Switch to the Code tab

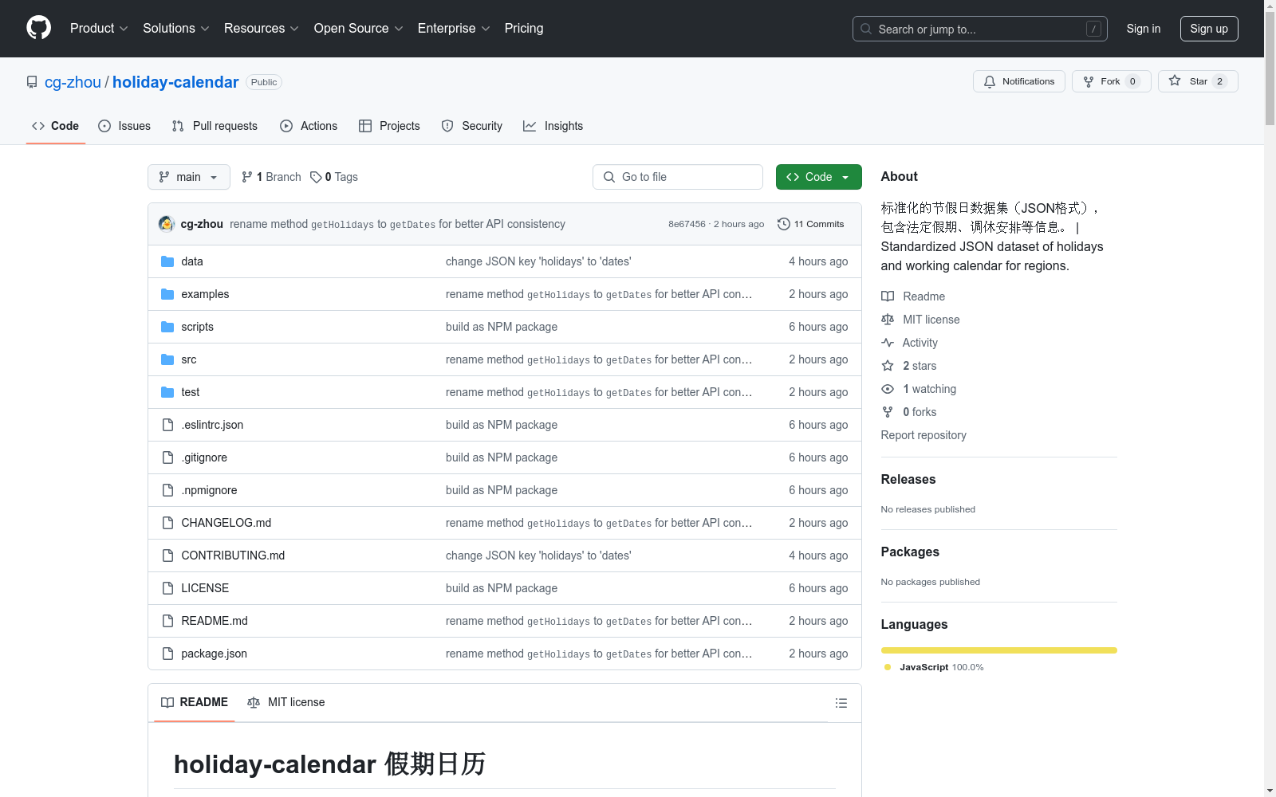click(x=55, y=126)
